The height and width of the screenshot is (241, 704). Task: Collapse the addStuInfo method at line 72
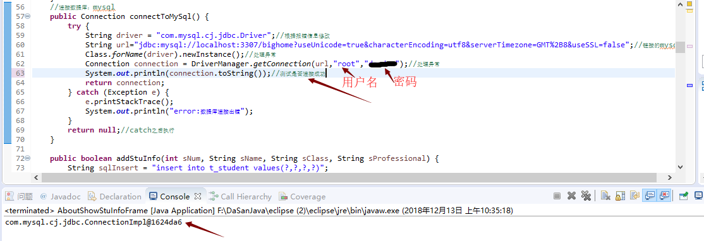coord(28,158)
